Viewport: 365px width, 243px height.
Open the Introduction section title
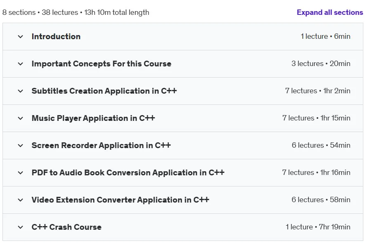tap(56, 37)
